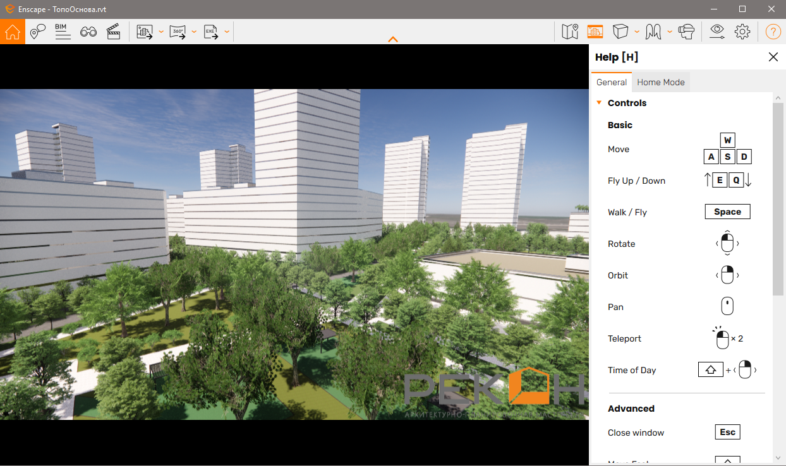Click the A key graphic
The image size is (786, 466).
coord(711,157)
